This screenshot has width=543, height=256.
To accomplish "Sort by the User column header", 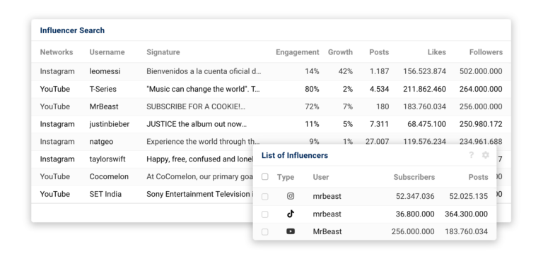I will (x=321, y=177).
